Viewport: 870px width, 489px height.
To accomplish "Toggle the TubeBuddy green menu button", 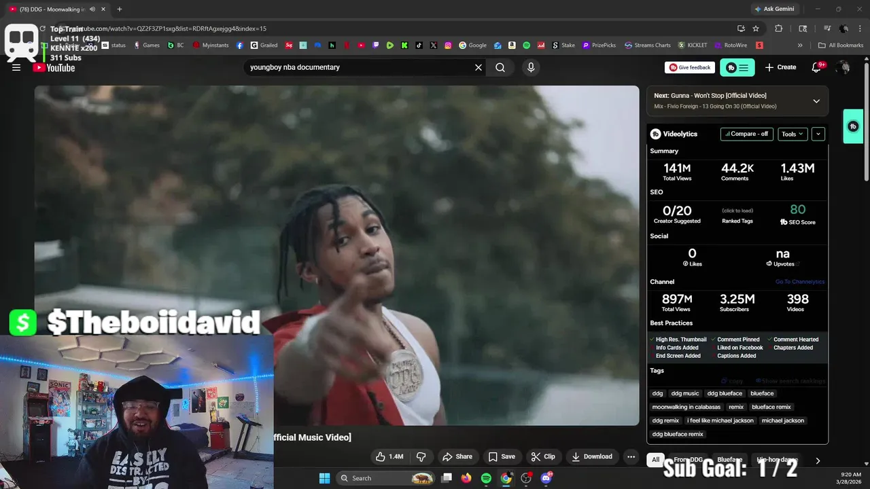I will [737, 67].
